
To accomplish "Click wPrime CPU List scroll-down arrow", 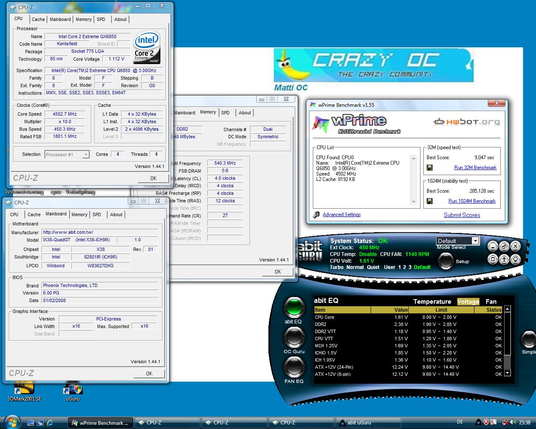I will 414,202.
